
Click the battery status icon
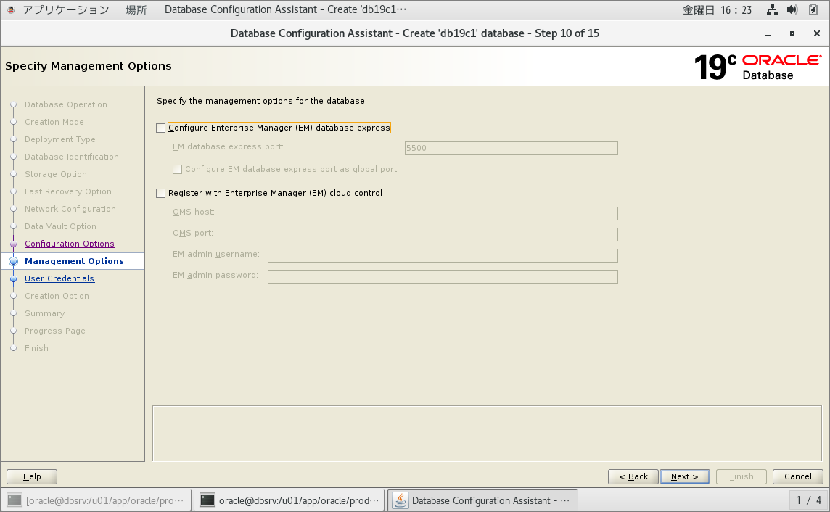click(813, 10)
